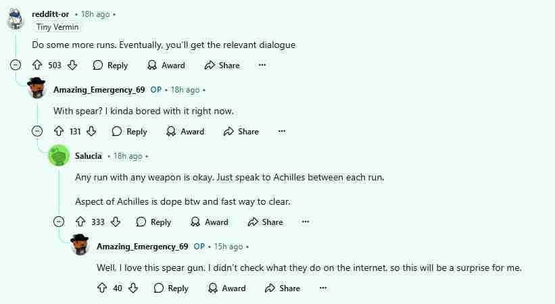Open Salucia's user profile link

(x=89, y=156)
